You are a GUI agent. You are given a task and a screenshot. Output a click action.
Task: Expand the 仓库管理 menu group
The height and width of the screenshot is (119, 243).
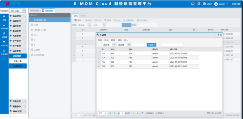pyautogui.click(x=18, y=36)
